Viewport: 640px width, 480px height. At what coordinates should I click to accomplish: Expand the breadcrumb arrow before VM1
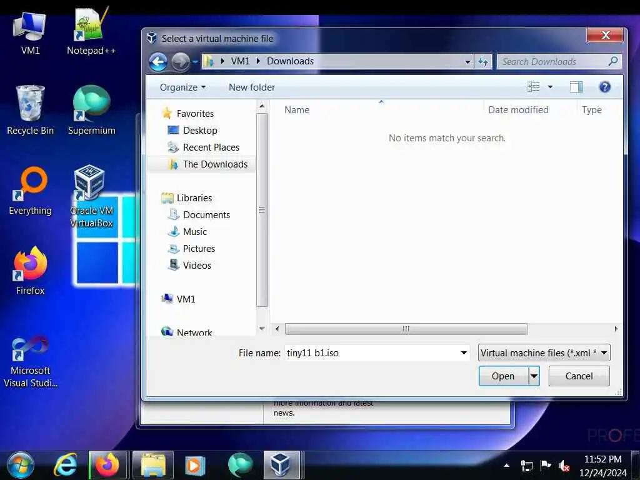(222, 61)
